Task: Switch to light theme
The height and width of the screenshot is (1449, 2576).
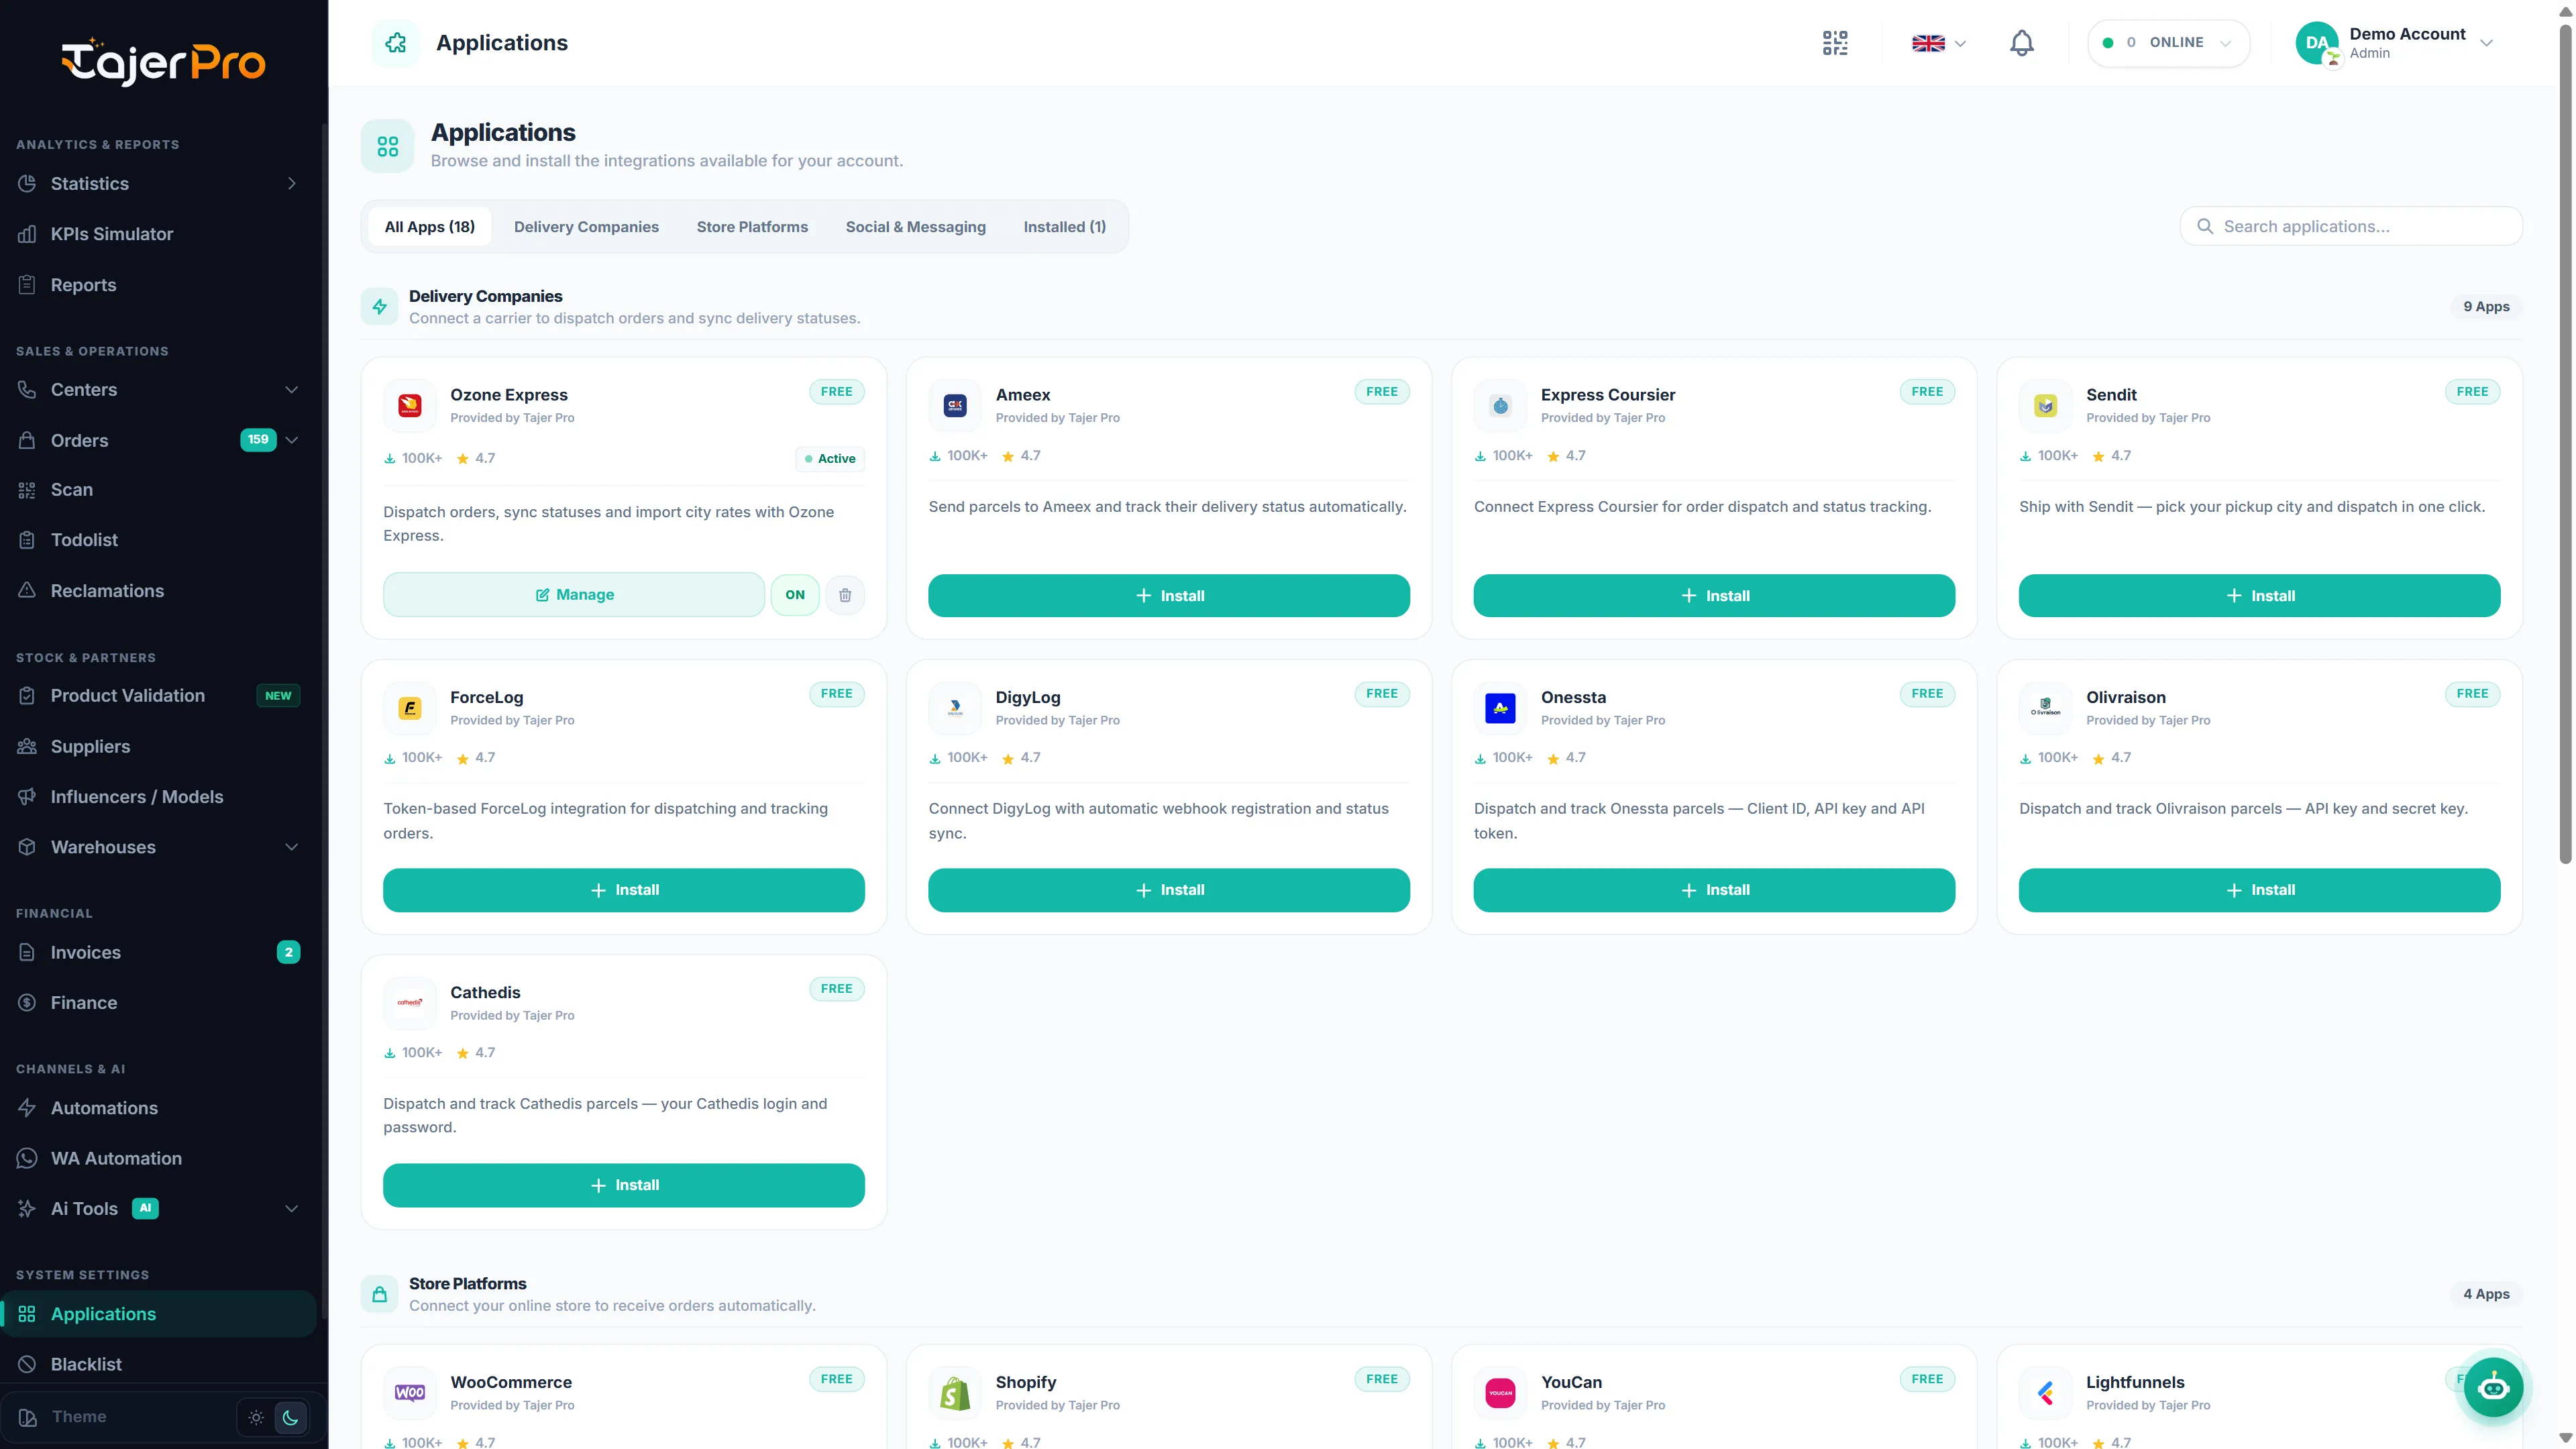Action: pos(256,1417)
